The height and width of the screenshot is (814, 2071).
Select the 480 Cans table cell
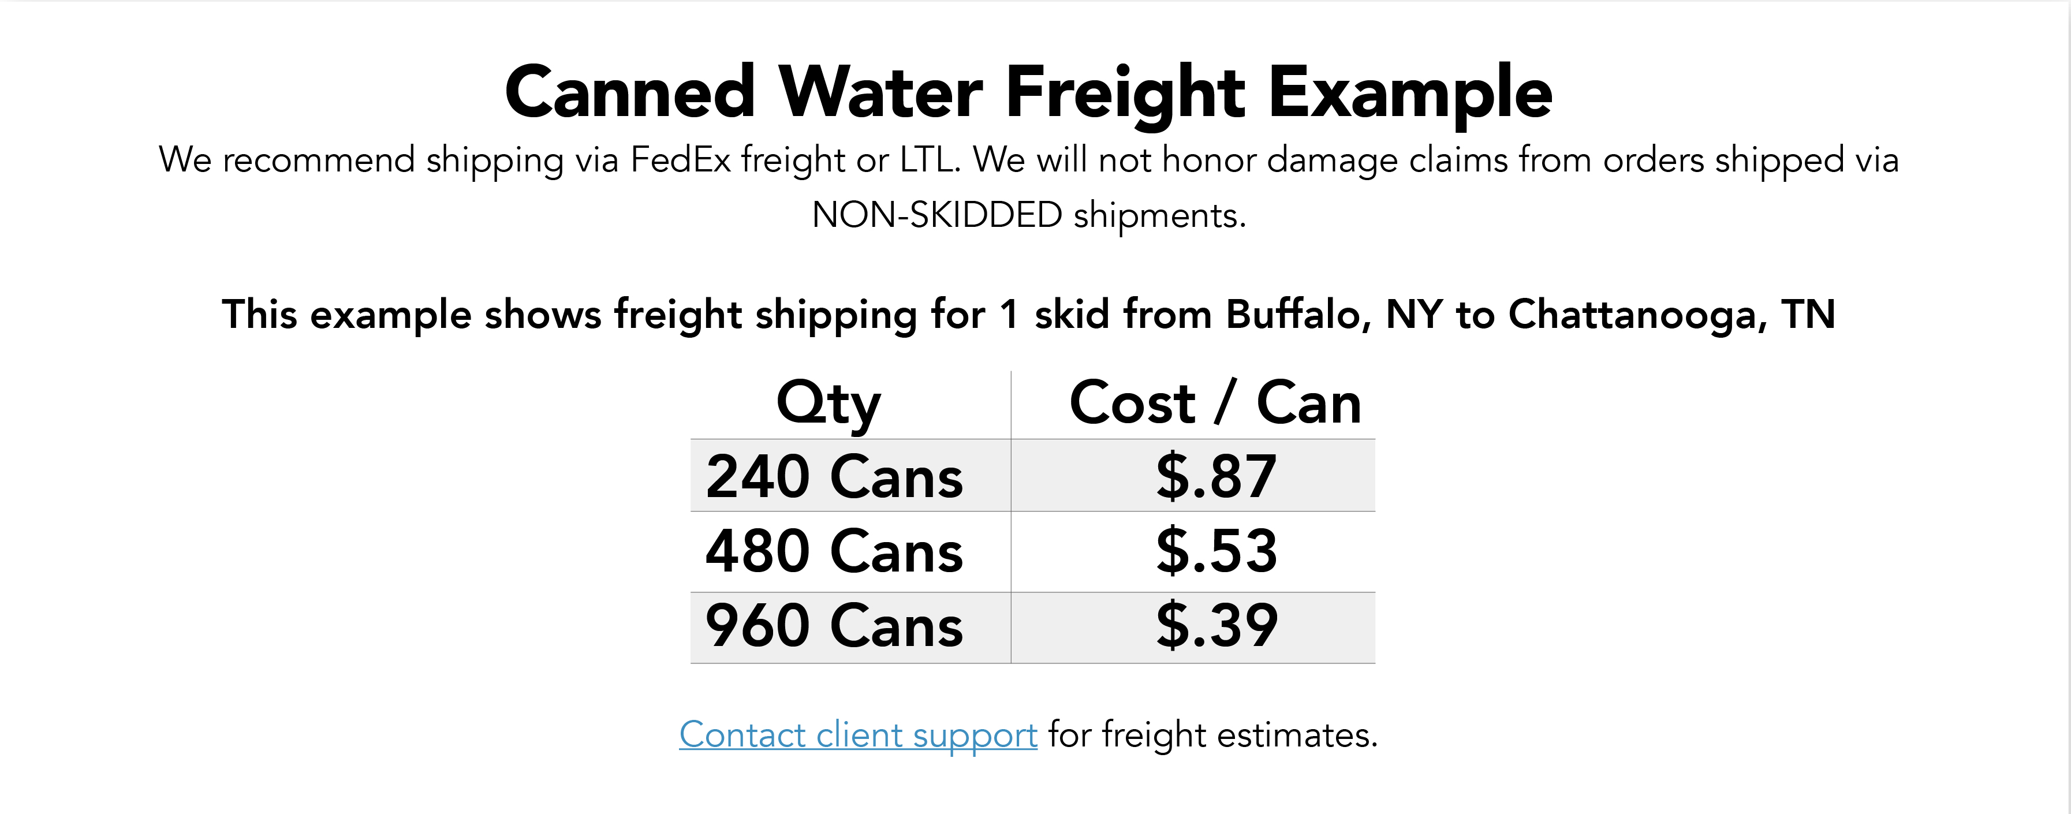tap(834, 551)
